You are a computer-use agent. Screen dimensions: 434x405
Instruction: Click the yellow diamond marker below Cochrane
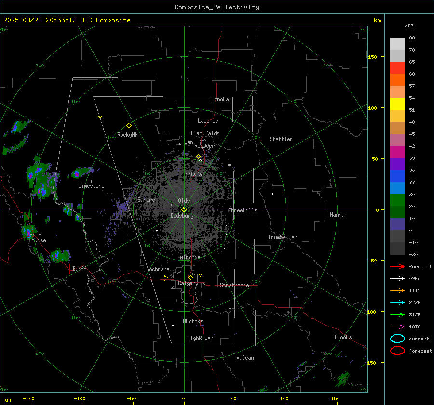165,278
